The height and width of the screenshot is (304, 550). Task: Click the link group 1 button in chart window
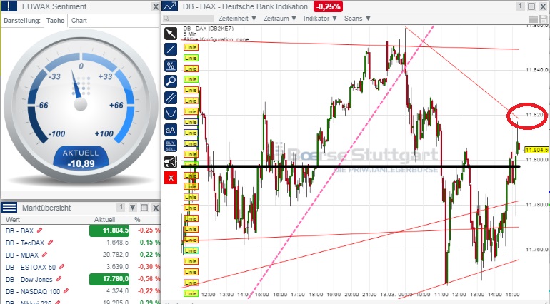click(521, 6)
